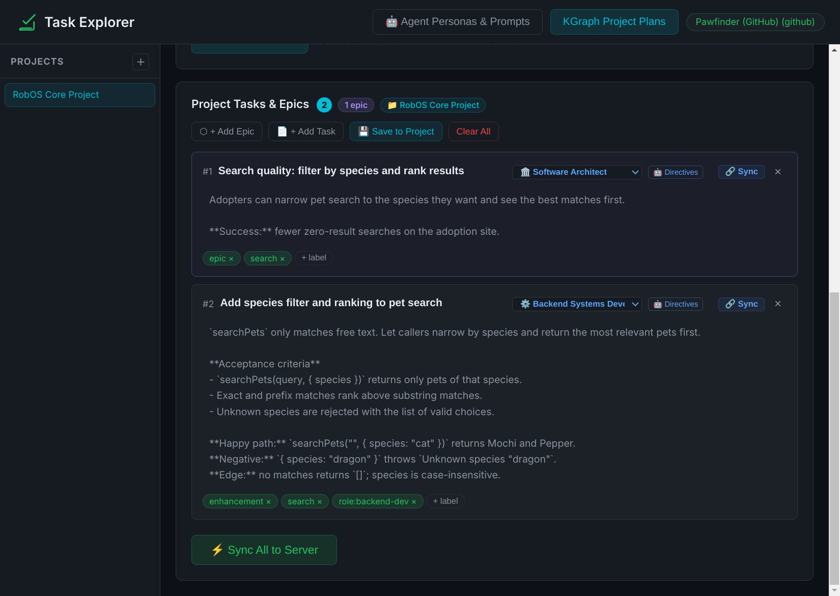Image resolution: width=840 pixels, height=596 pixels.
Task: Open the Backend Systems Developer persona dropdown
Action: click(577, 304)
